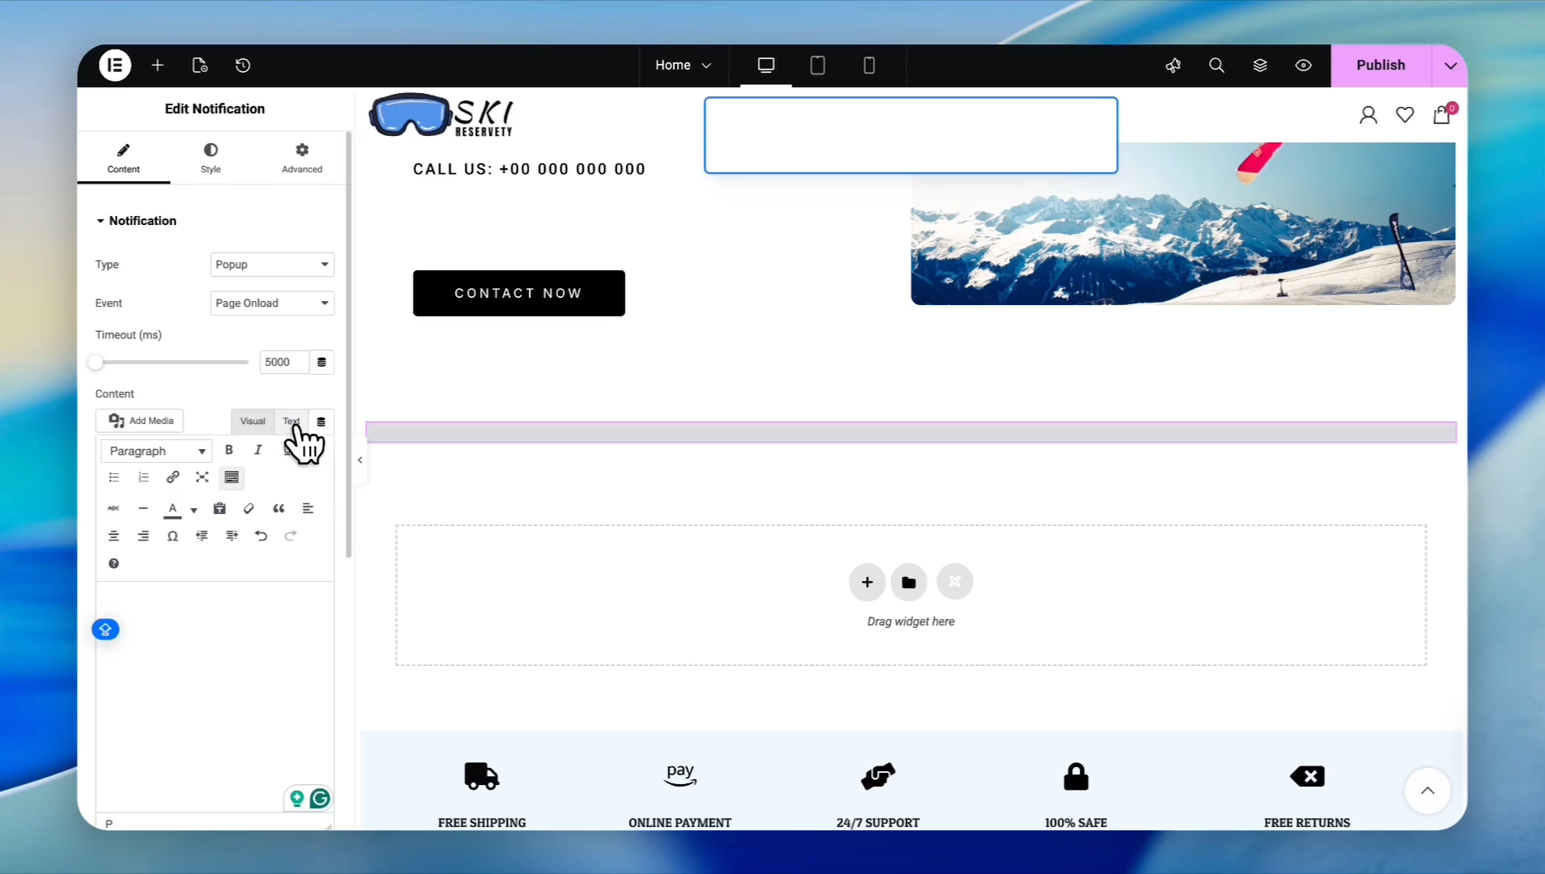Expand the Paragraph format dropdown
This screenshot has height=874, width=1545.
tap(157, 452)
